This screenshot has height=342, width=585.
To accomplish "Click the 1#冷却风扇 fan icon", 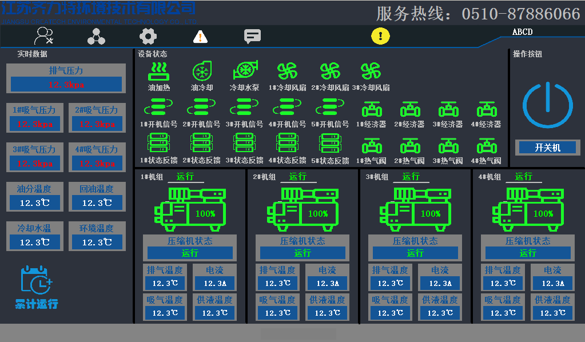I will (288, 71).
